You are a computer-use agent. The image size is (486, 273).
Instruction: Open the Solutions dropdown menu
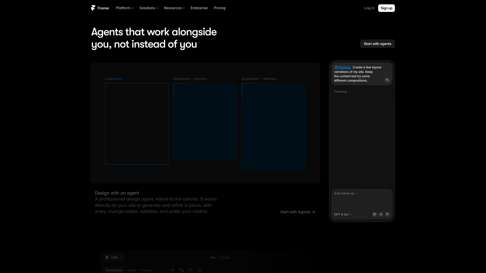149,8
